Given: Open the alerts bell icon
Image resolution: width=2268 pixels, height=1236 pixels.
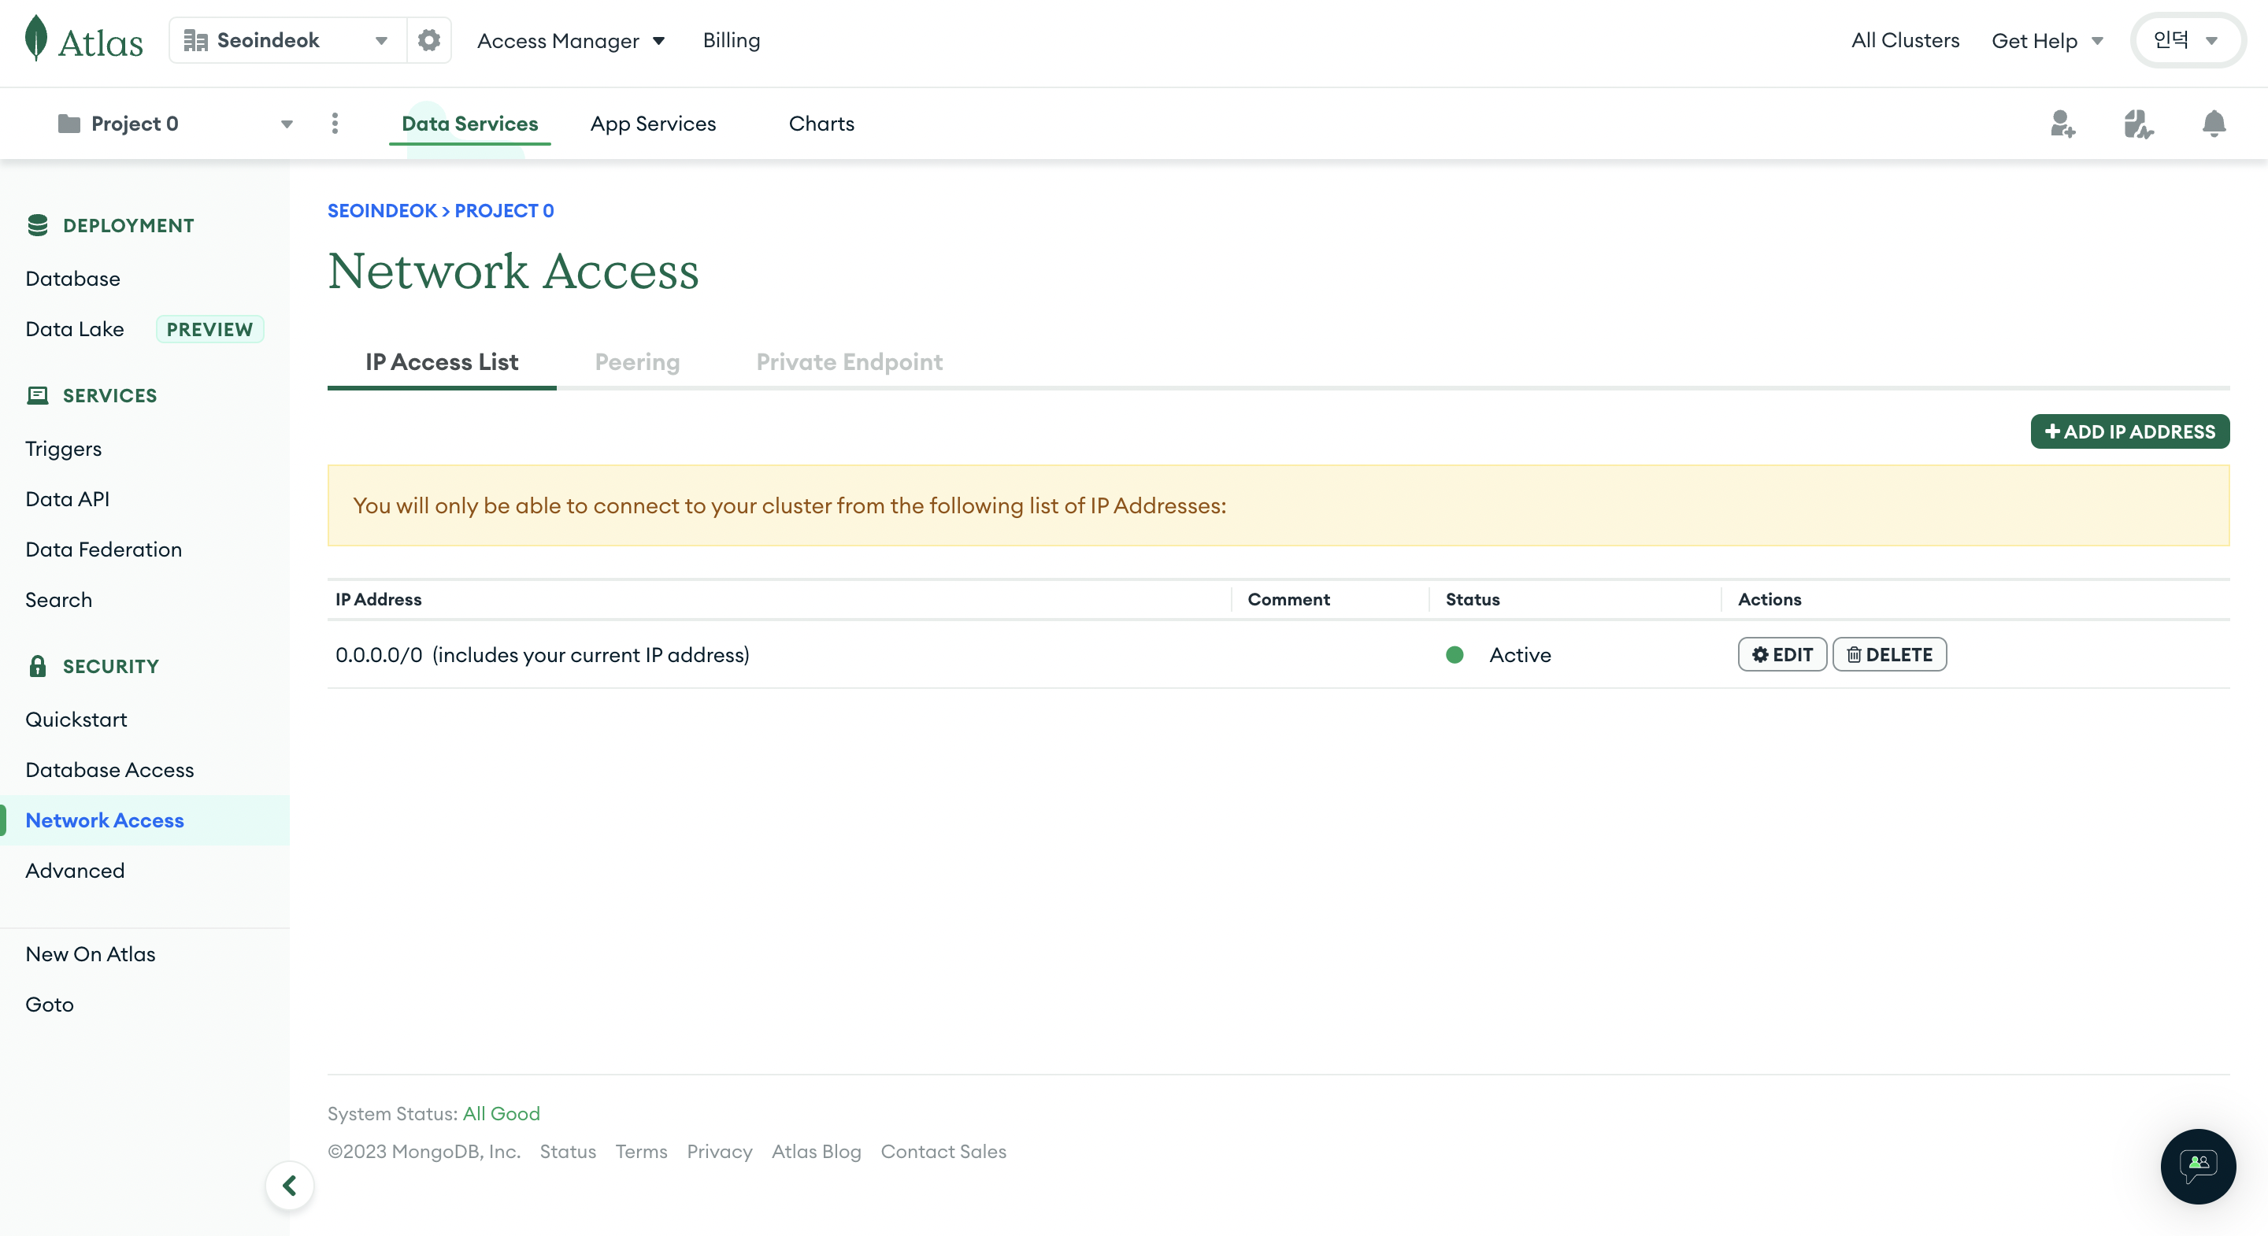Looking at the screenshot, I should tap(2214, 124).
